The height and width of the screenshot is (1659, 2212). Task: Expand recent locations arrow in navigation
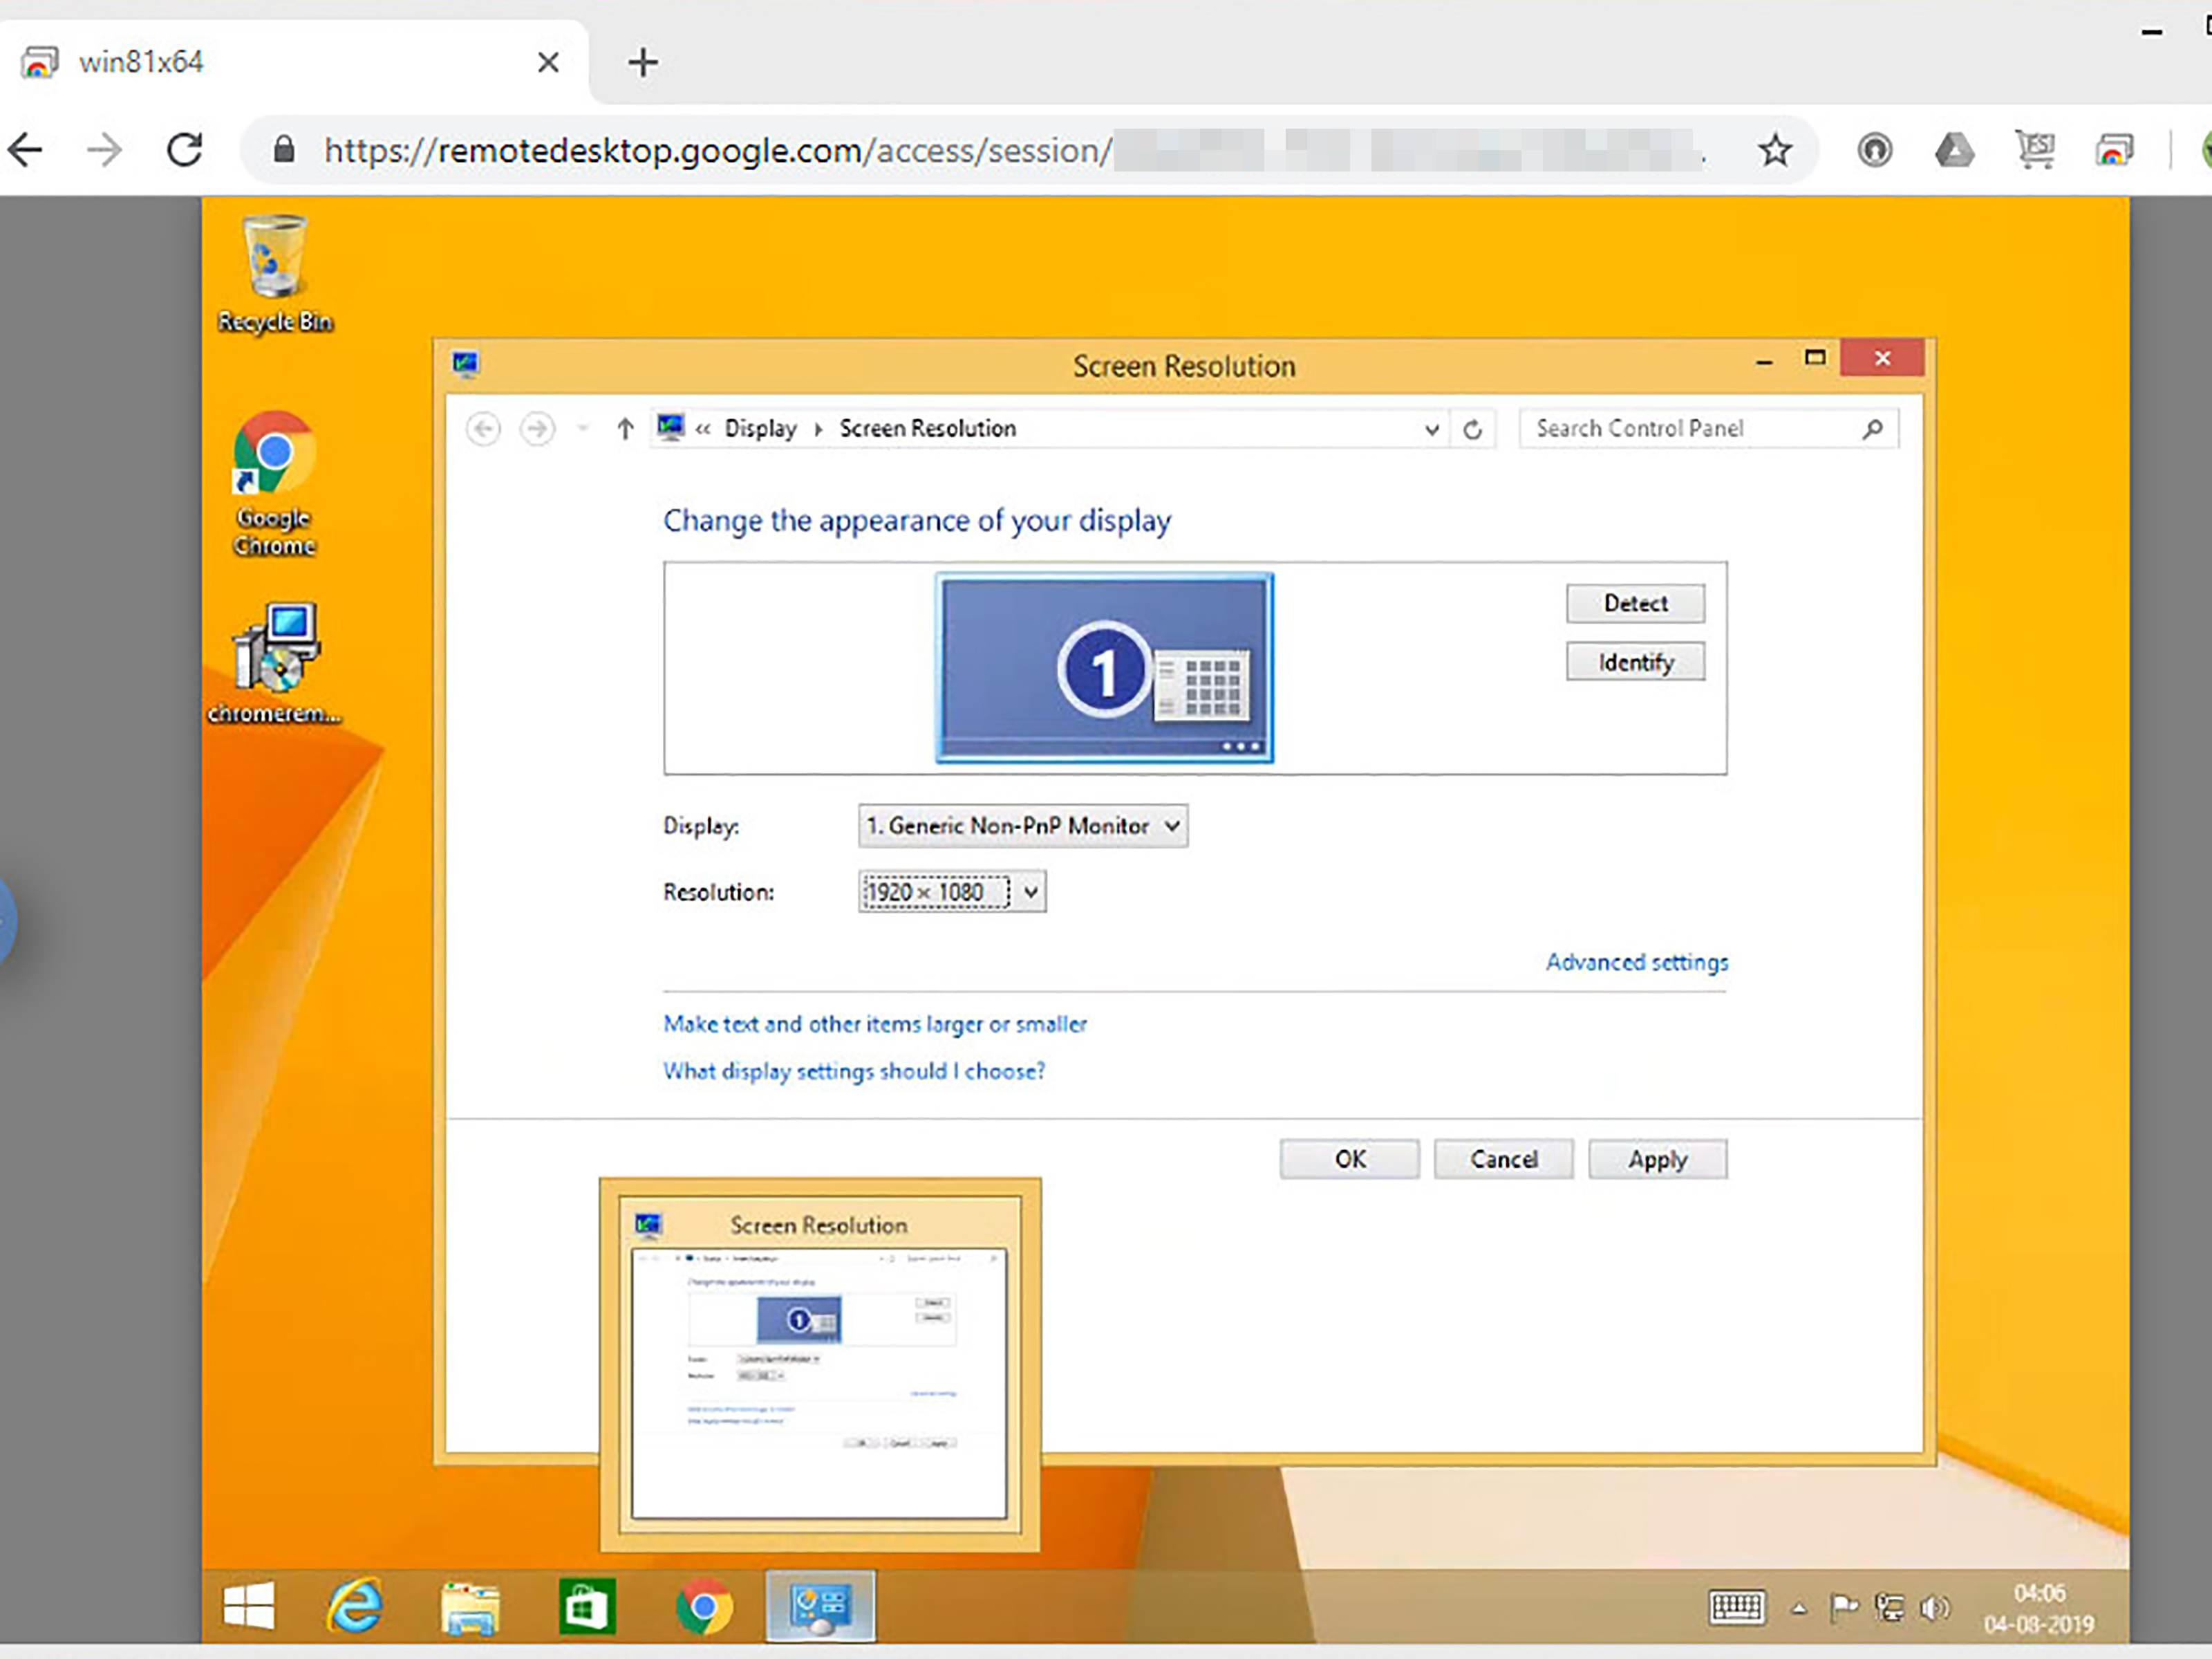[583, 429]
